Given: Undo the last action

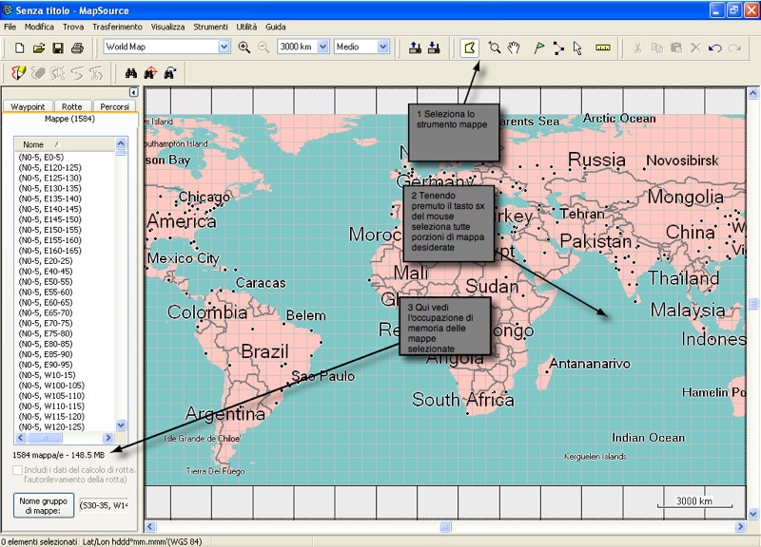Looking at the screenshot, I should pos(715,47).
